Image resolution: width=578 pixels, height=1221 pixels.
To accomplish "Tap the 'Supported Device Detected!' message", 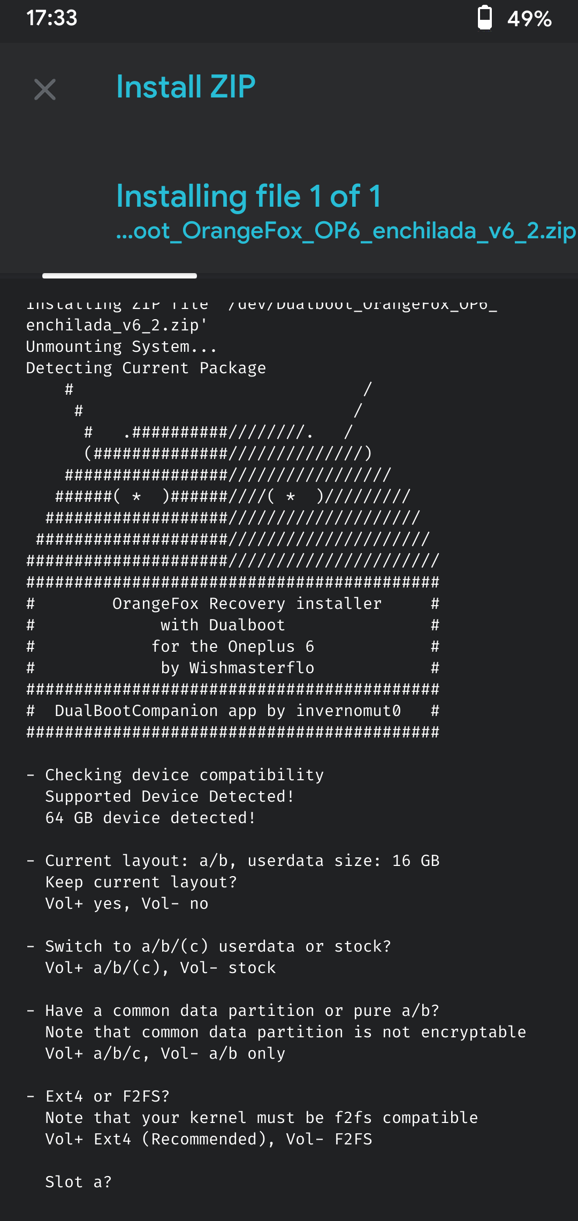I will (170, 796).
